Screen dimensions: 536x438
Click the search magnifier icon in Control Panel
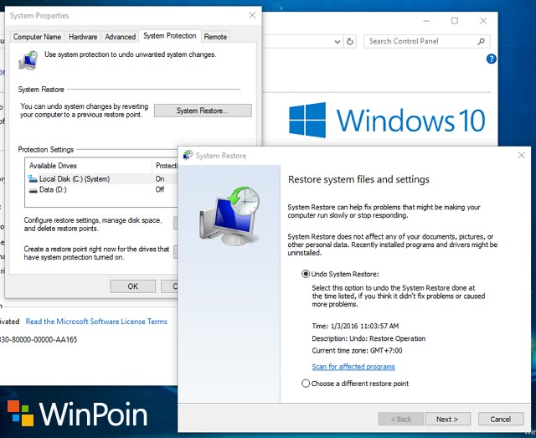tap(481, 41)
